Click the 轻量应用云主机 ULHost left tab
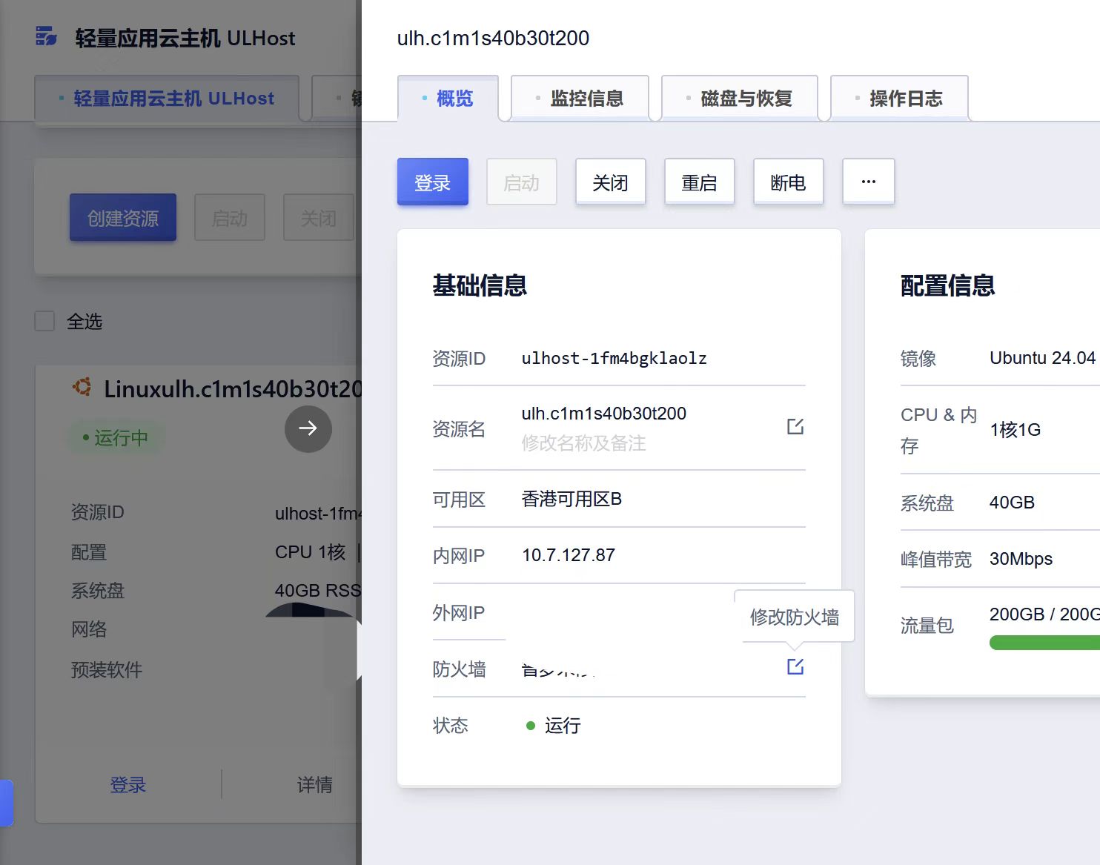The width and height of the screenshot is (1100, 865). (167, 99)
